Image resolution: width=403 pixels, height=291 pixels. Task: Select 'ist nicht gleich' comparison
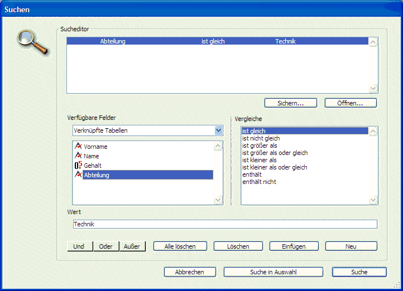[x=261, y=138]
